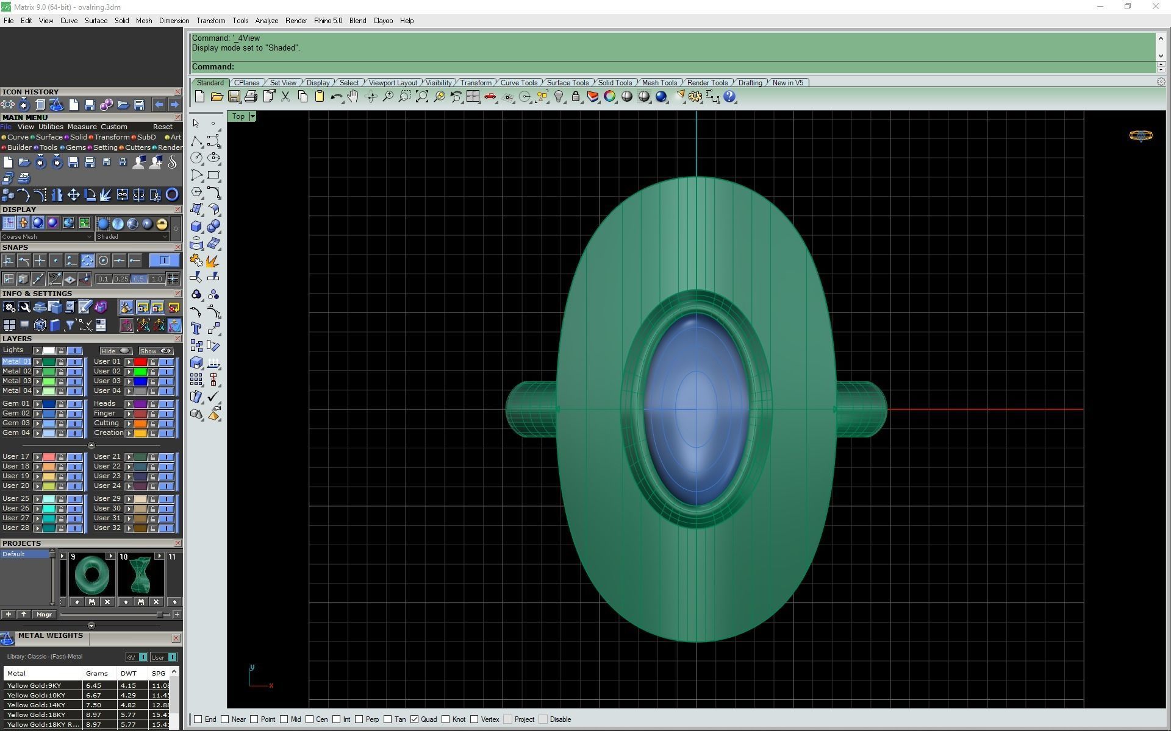The image size is (1171, 731).
Task: Toggle the lock on Metal 02 layer
Action: [x=61, y=372]
